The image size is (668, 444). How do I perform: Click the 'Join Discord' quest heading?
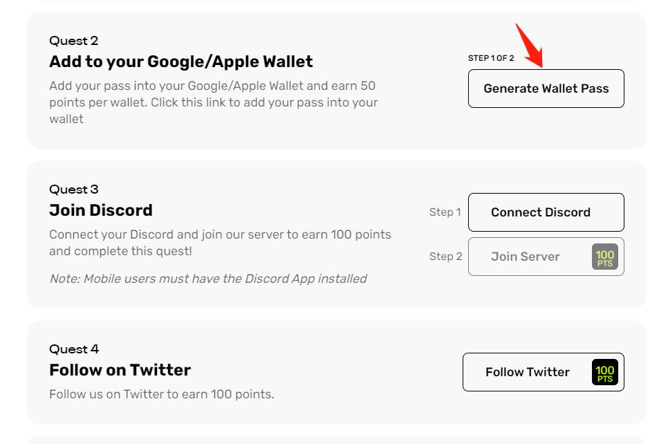click(x=101, y=210)
